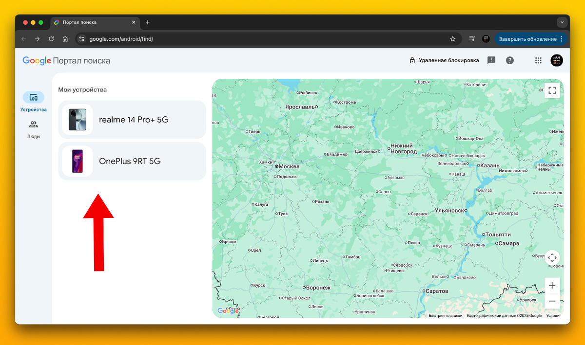Open the media control icon in toolbar
Image resolution: width=585 pixels, height=345 pixels.
pyautogui.click(x=472, y=39)
